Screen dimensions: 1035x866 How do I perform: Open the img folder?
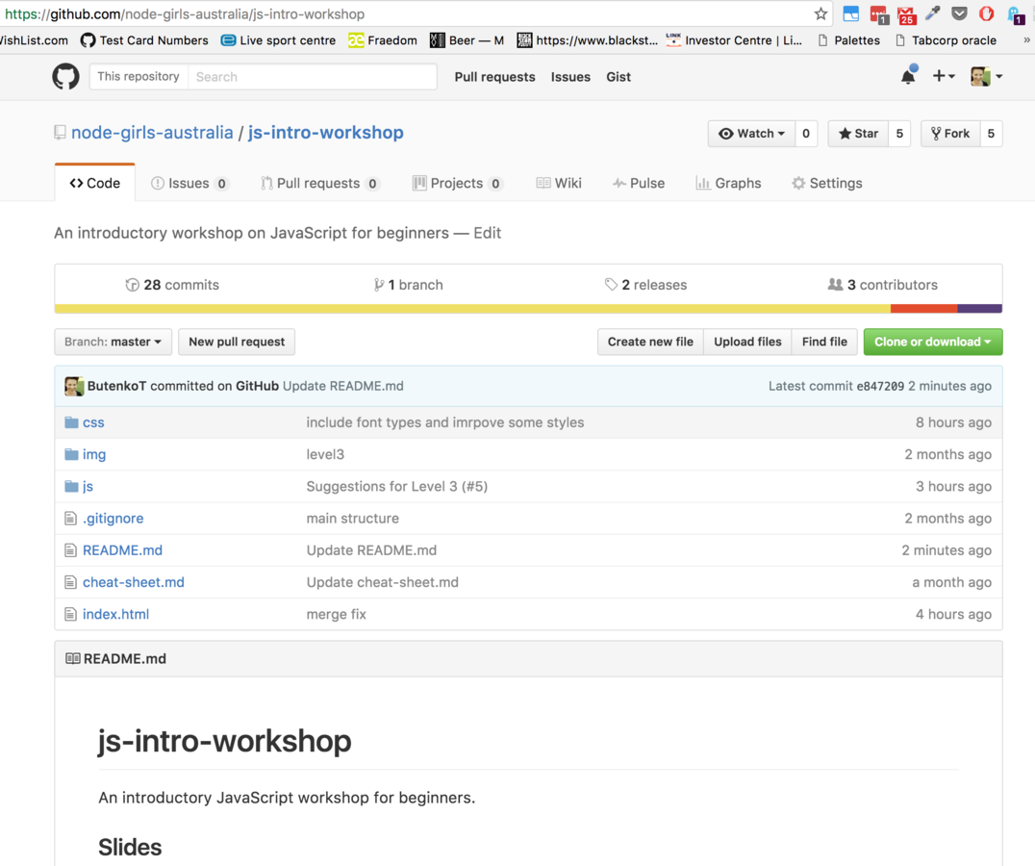pos(94,454)
